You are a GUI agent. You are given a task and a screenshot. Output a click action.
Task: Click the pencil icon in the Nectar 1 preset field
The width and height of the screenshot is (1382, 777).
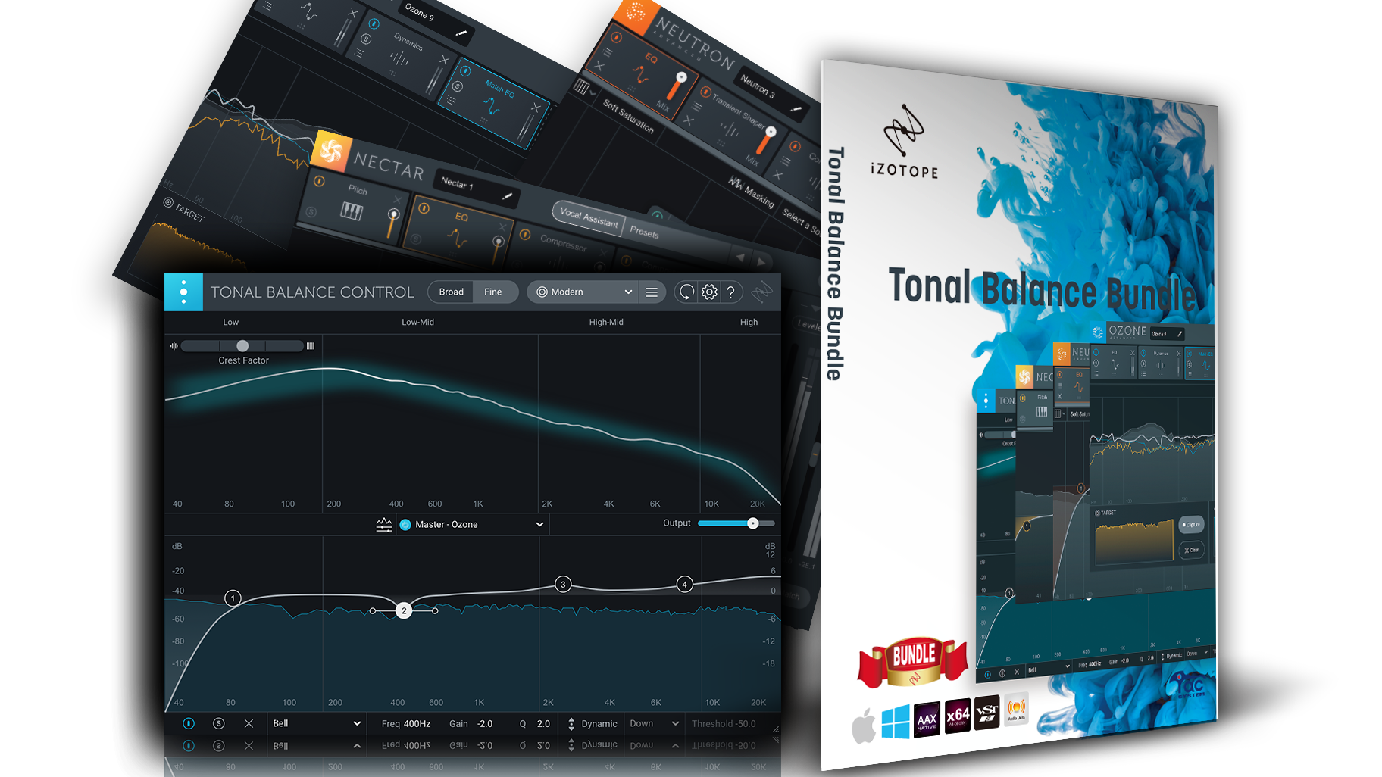507,197
